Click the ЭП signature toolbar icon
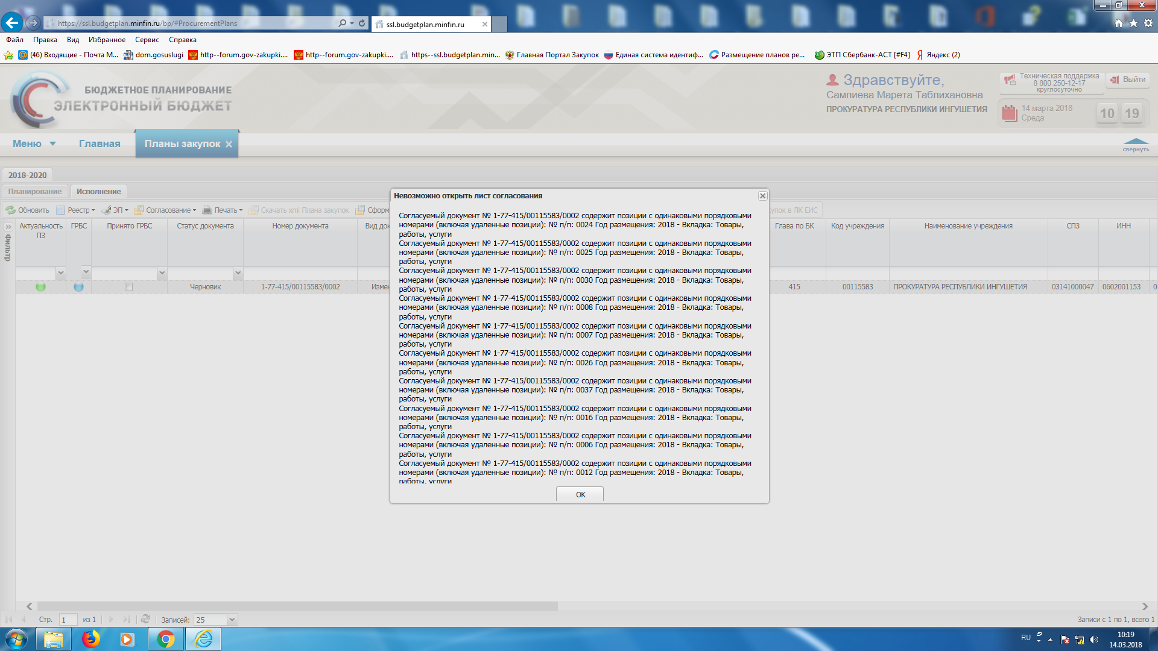 click(107, 210)
